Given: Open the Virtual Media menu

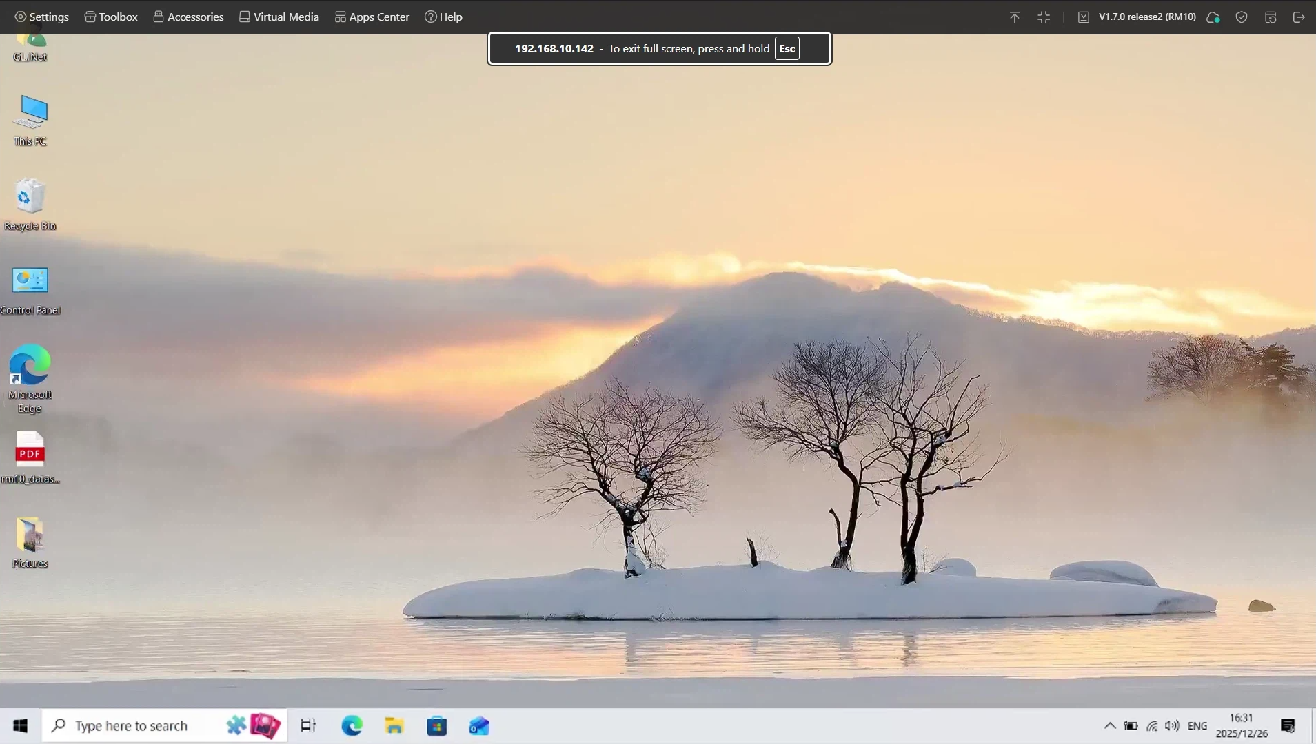Looking at the screenshot, I should tap(279, 17).
